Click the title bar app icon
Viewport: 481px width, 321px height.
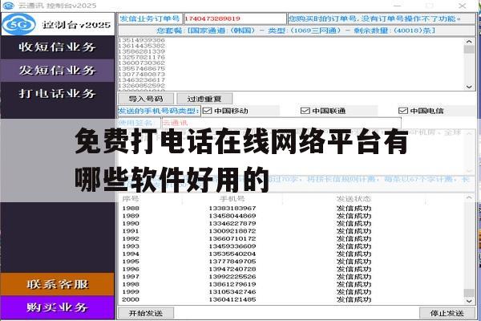point(8,6)
